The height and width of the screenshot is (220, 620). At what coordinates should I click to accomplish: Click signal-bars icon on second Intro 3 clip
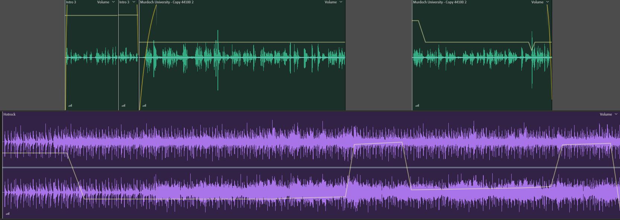point(123,106)
